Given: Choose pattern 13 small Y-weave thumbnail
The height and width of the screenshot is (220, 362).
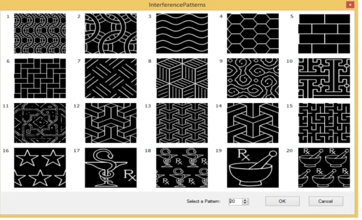Looking at the screenshot, I should (182, 123).
